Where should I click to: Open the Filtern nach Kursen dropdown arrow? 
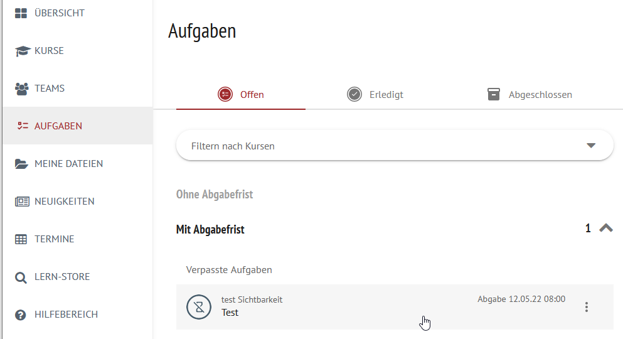click(x=591, y=146)
